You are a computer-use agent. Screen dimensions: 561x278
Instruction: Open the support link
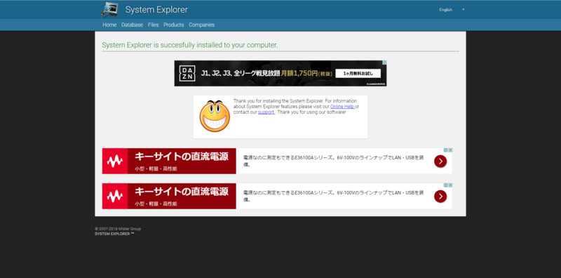[x=266, y=112]
